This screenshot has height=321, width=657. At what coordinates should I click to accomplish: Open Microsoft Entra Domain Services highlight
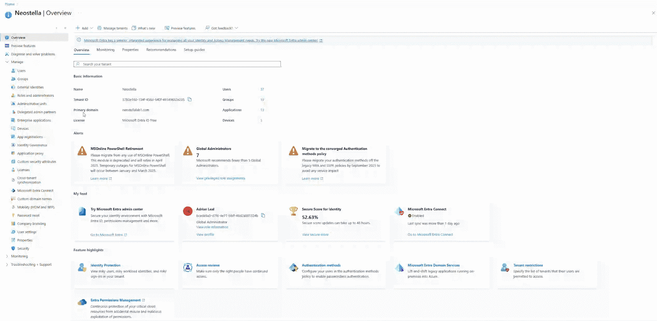pyautogui.click(x=434, y=265)
